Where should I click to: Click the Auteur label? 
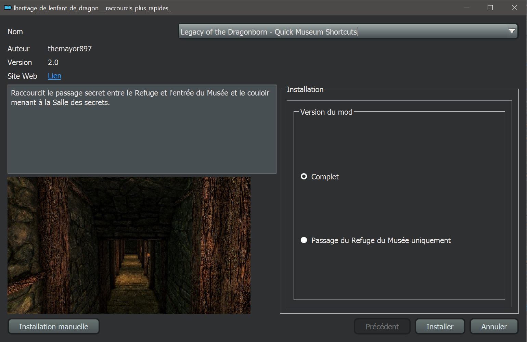click(x=18, y=49)
